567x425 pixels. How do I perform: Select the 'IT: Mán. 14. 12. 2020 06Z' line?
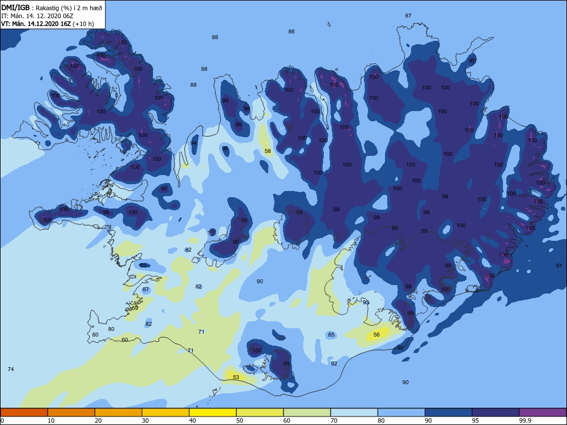(x=37, y=16)
